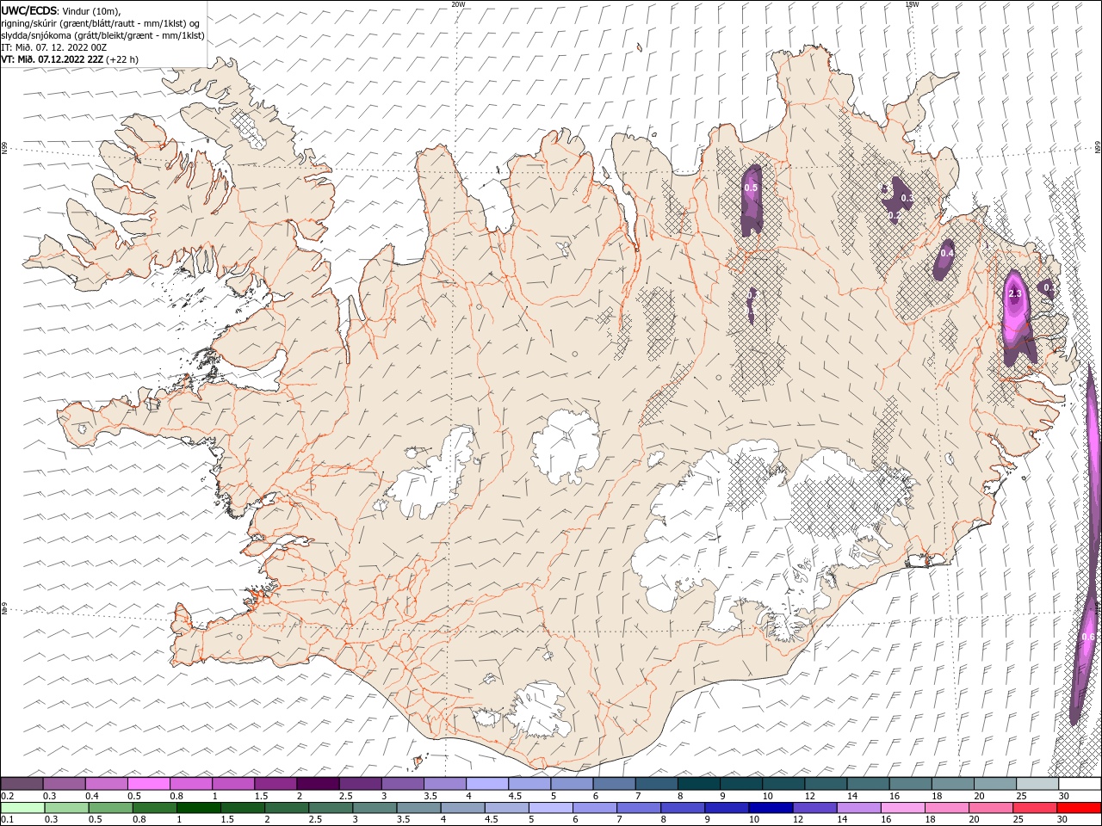1102x826 pixels.
Task: Choose green 0.8 swatch in lower legend row
Action: click(155, 808)
